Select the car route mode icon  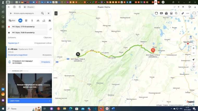click(x=20, y=20)
